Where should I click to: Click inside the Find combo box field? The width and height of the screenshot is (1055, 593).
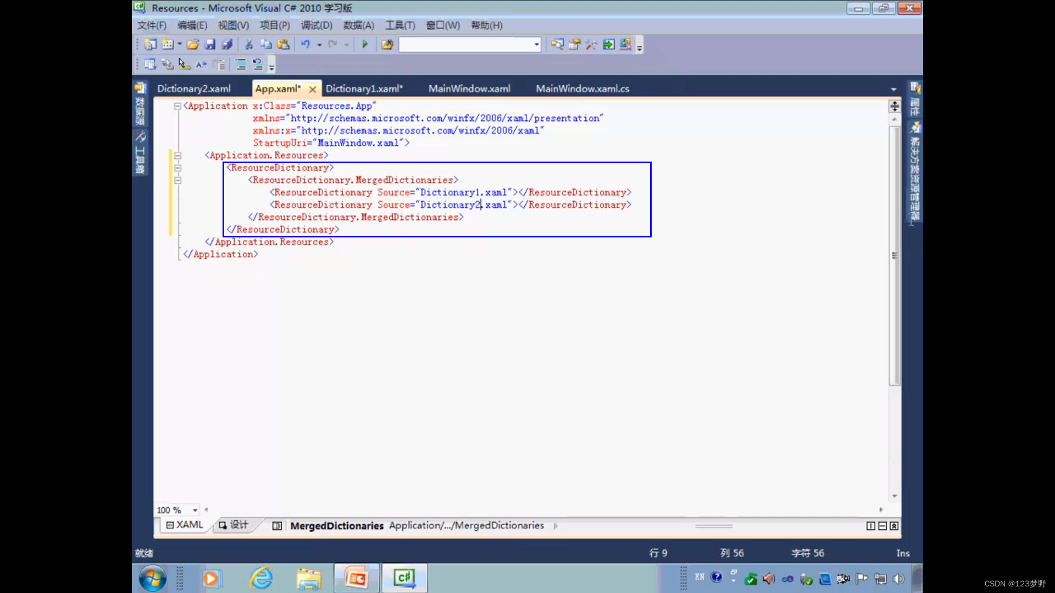click(x=465, y=45)
